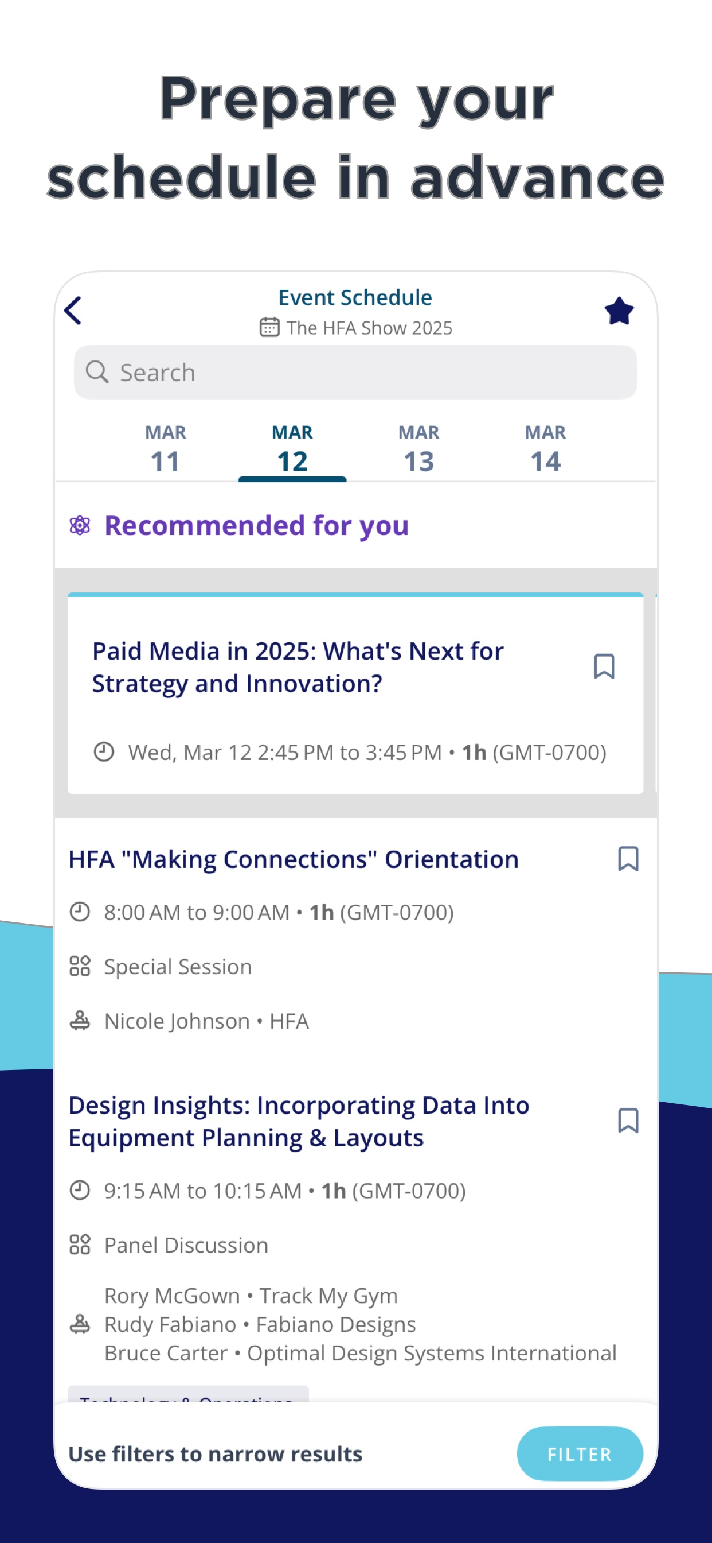Tap the Recommended for you heading
712x1543 pixels.
click(257, 525)
